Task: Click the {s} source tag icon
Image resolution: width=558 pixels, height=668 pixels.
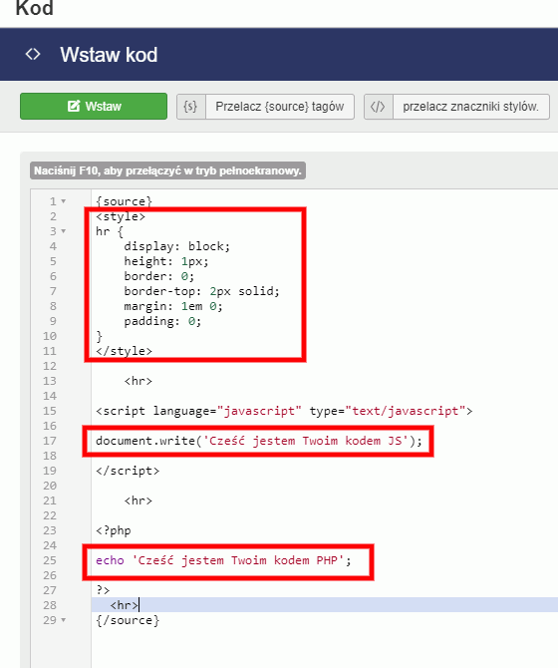Action: coord(190,106)
